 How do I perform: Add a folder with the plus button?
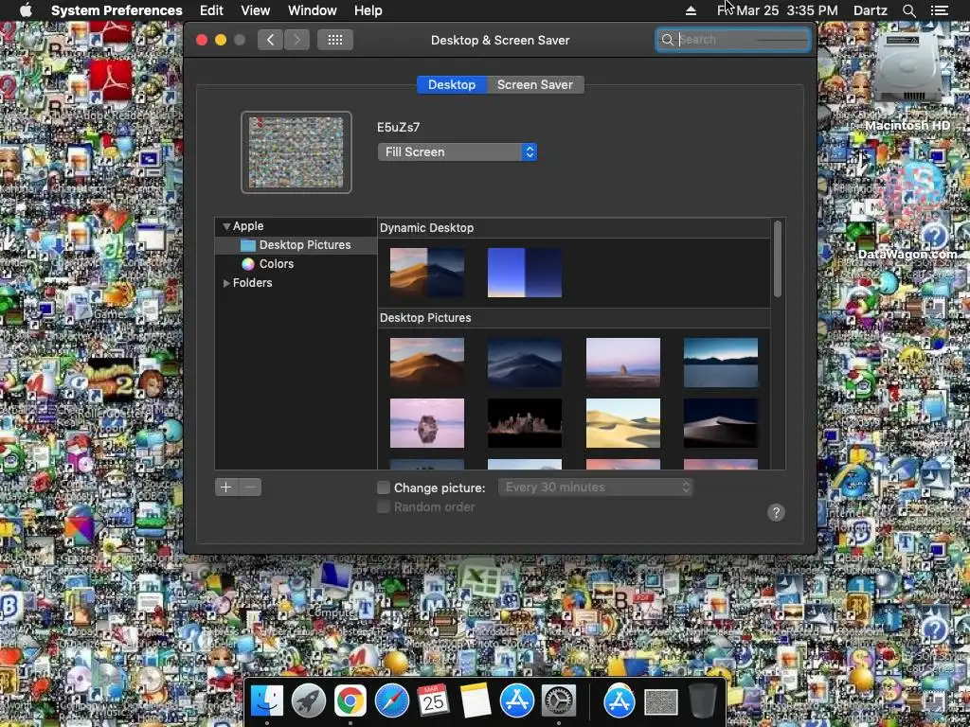coord(225,488)
